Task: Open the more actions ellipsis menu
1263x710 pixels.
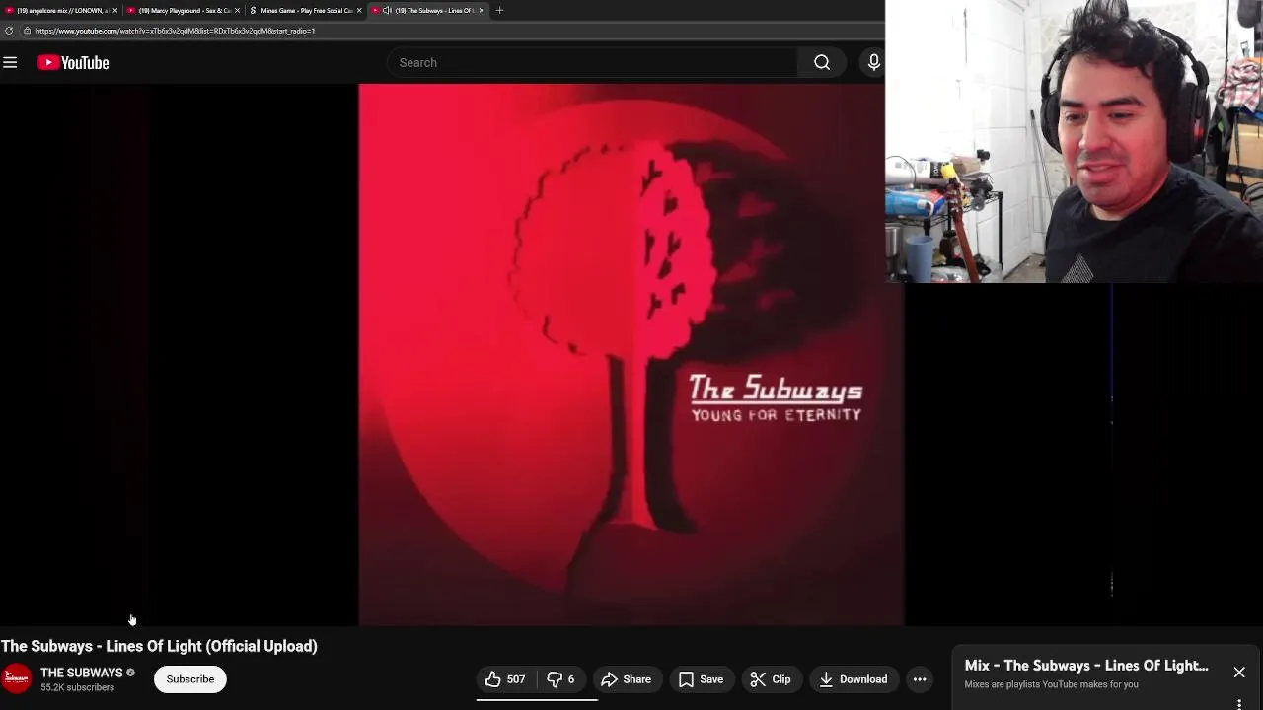Action: pyautogui.click(x=920, y=679)
